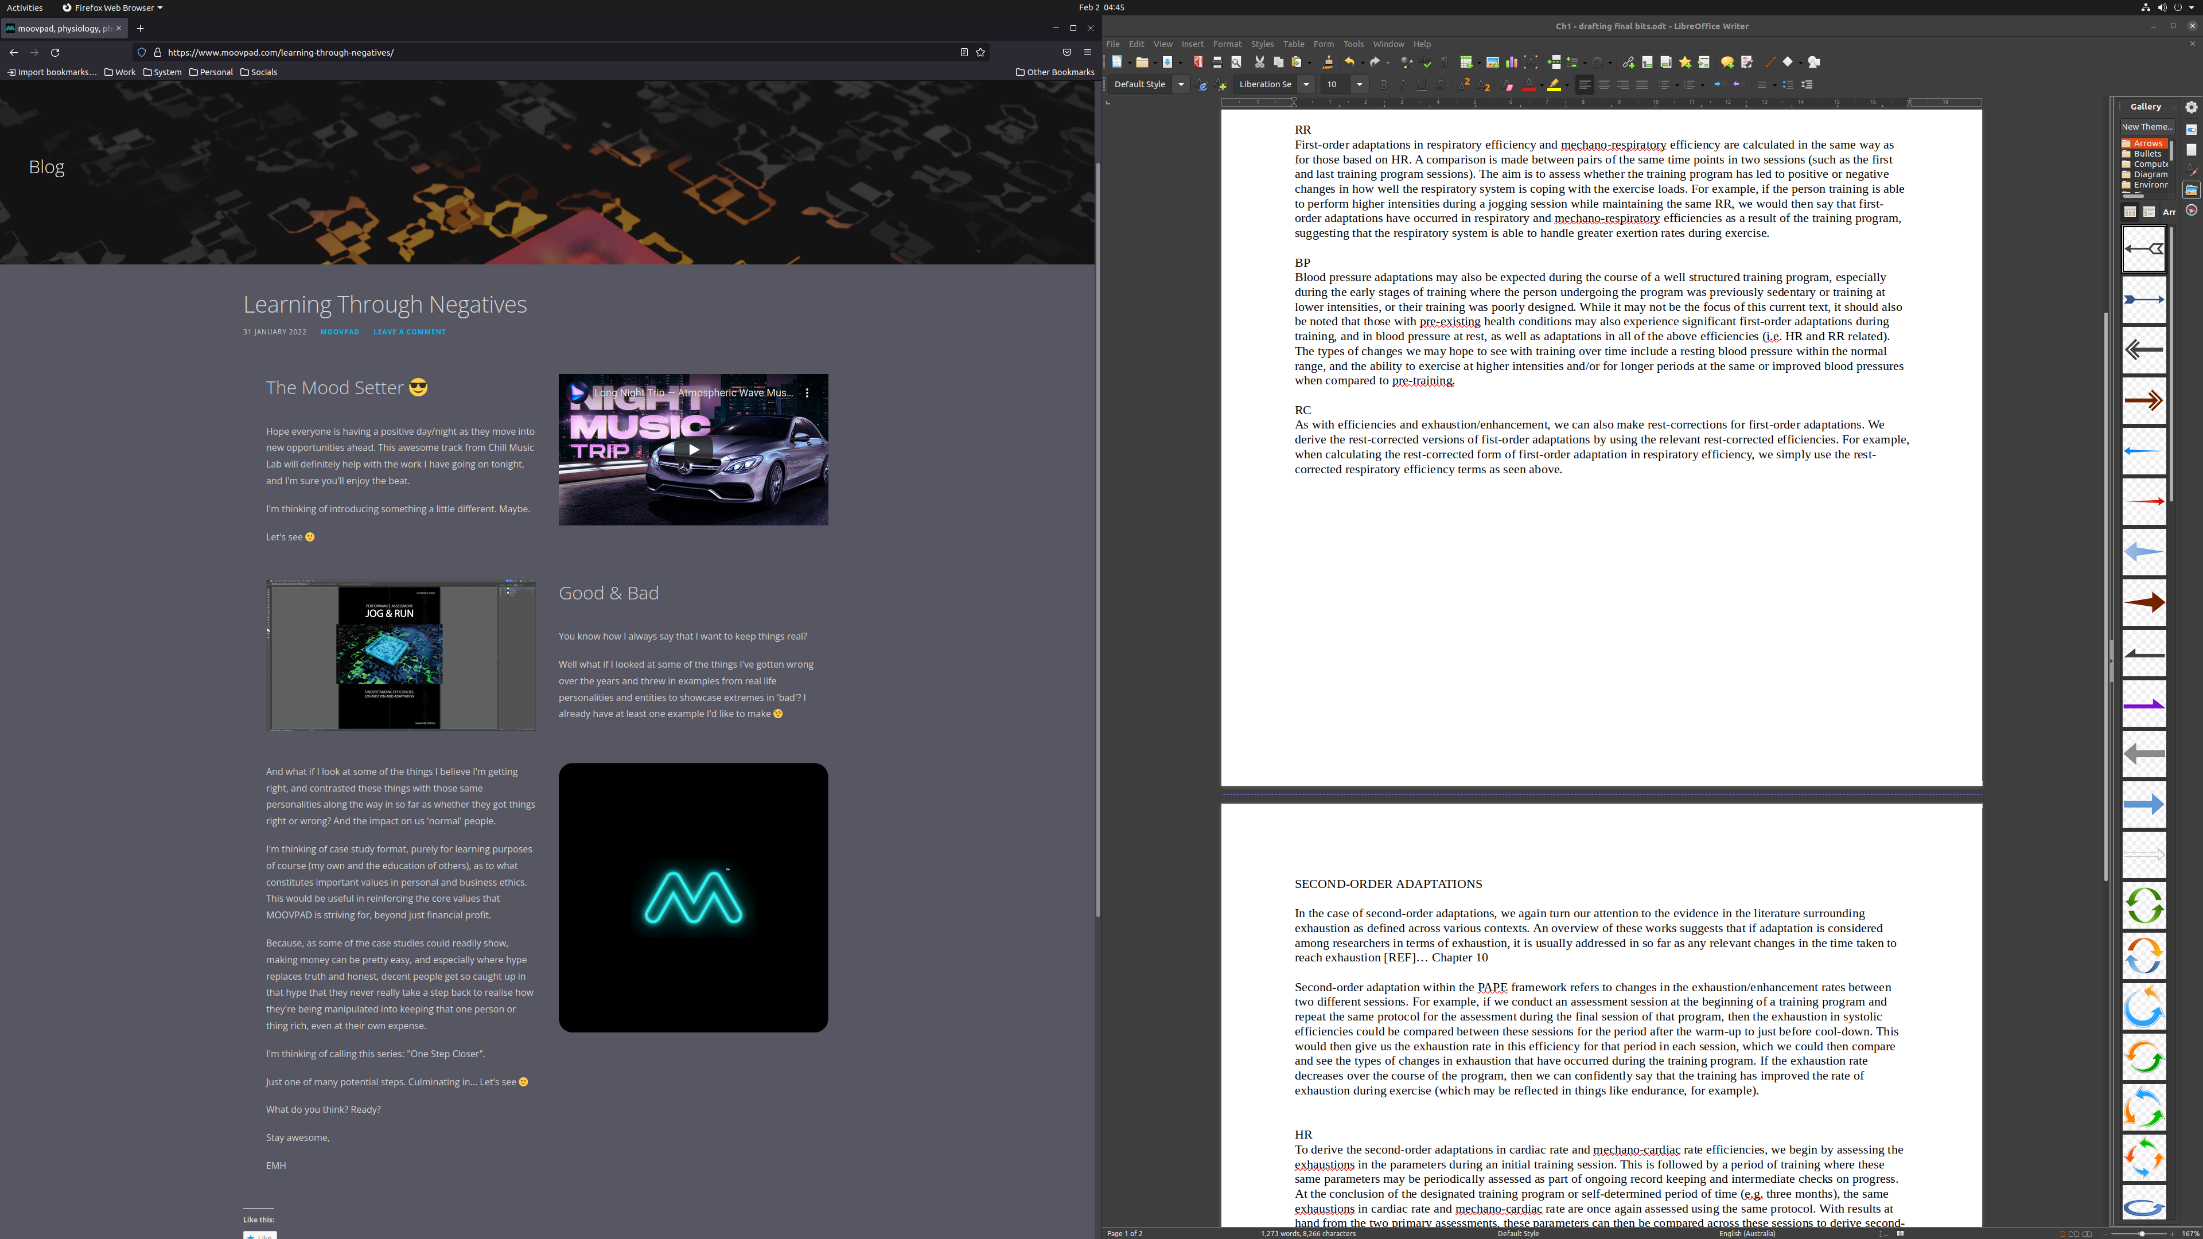Toggle Track Changes recording icon
This screenshot has height=1239, width=2203.
(x=1747, y=63)
